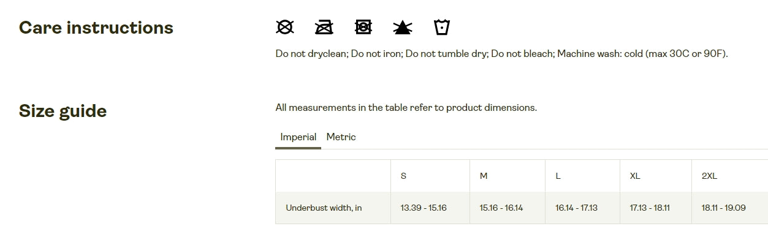Switch to the Metric tab

point(341,137)
